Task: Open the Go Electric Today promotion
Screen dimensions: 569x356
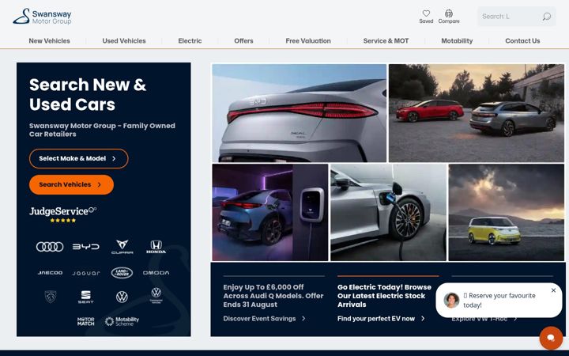Action: pos(384,296)
